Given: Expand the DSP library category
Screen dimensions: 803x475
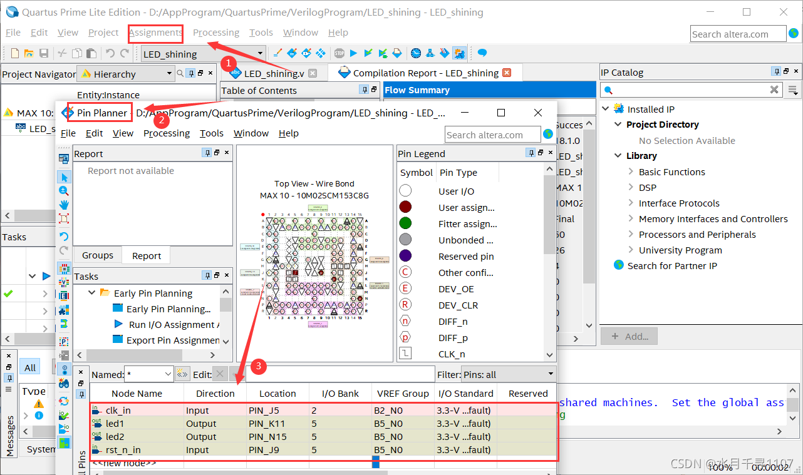Looking at the screenshot, I should [631, 187].
